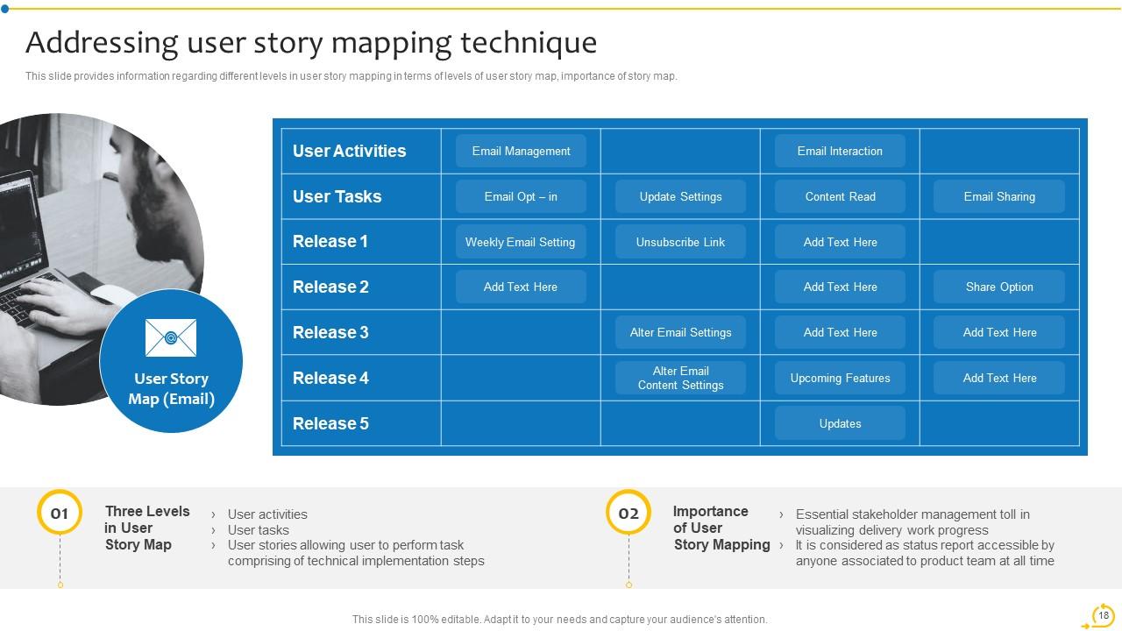The image size is (1122, 631).
Task: Click the 02 numbered circle badge
Action: pos(628,513)
